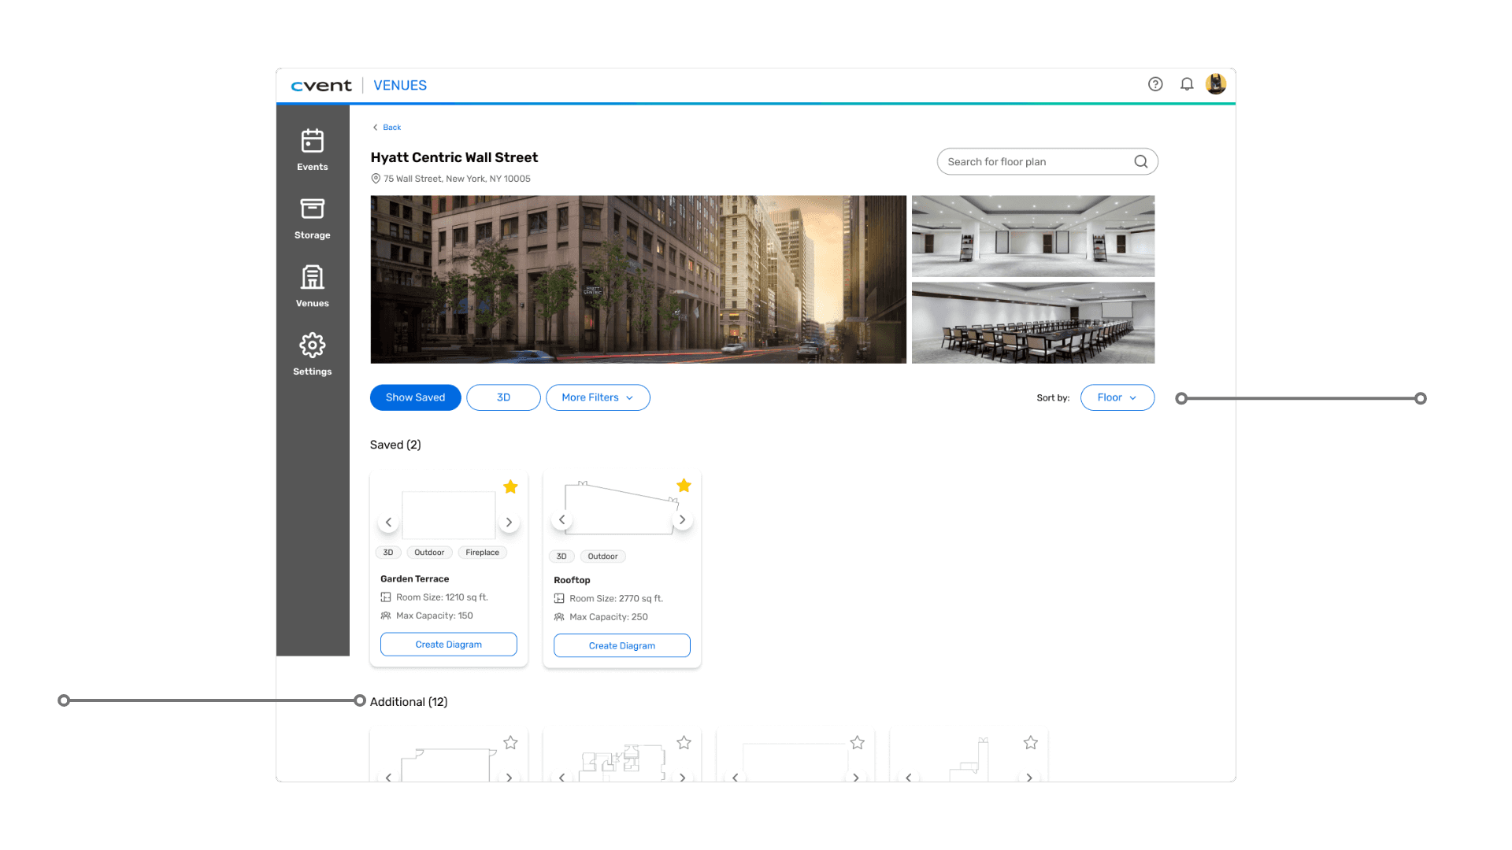
Task: Open the Events sidebar section
Action: [x=312, y=150]
